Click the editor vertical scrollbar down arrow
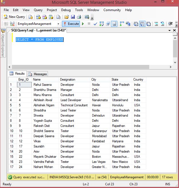 click(175, 62)
